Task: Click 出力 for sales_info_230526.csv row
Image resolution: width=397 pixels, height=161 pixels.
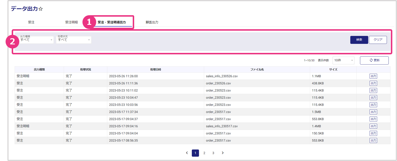Action: pos(373,76)
